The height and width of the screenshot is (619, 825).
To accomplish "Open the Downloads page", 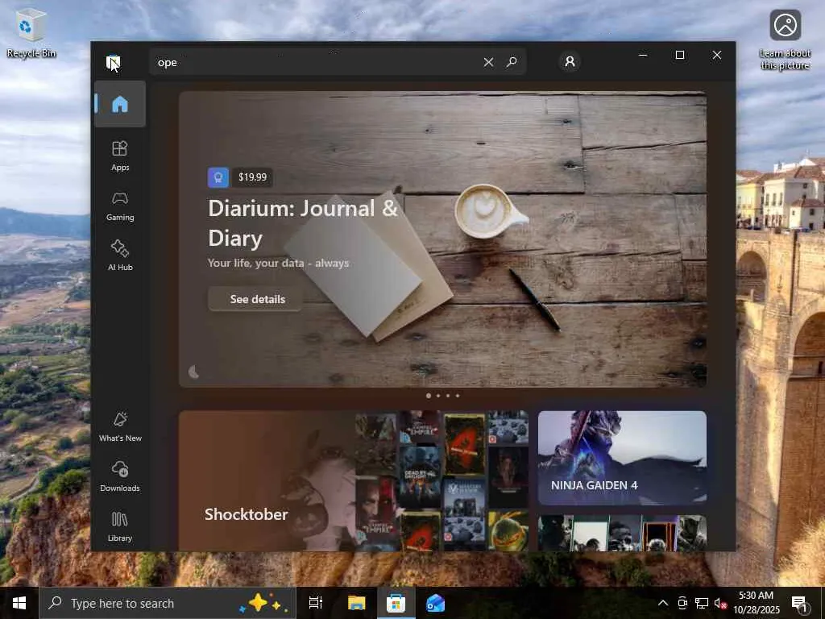I will (120, 477).
